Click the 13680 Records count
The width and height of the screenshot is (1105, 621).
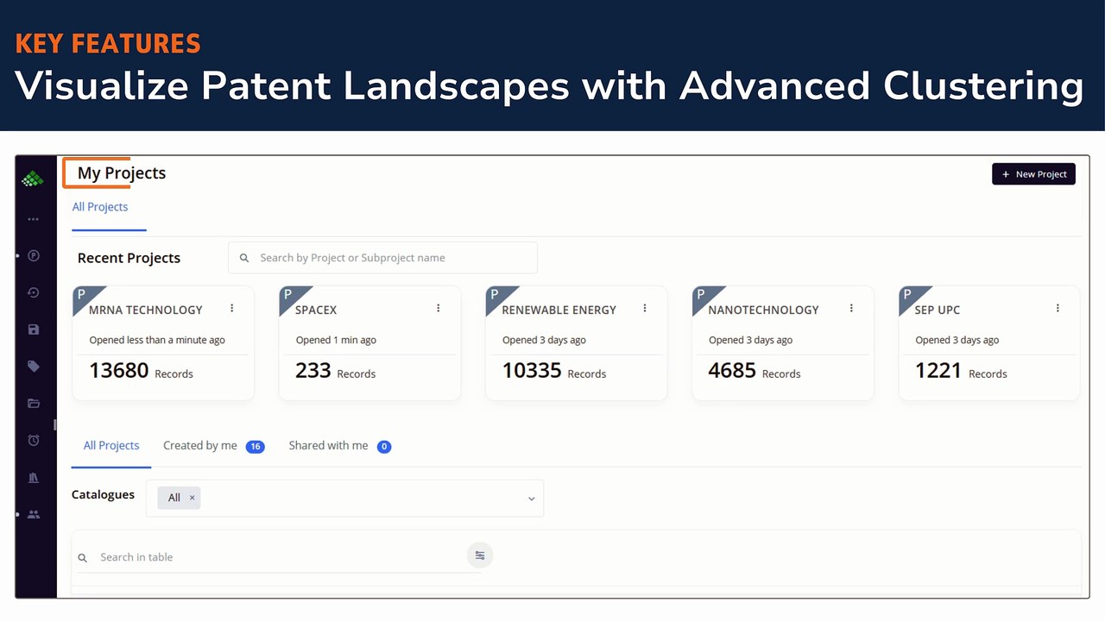pos(141,371)
